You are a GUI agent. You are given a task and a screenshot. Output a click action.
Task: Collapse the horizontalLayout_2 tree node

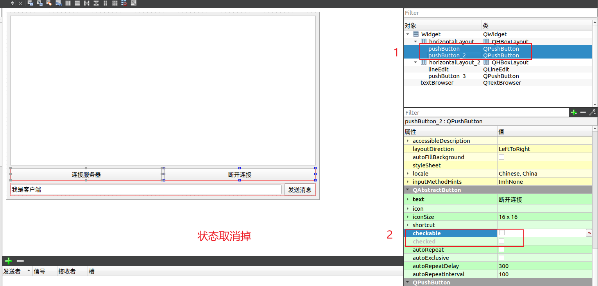click(x=416, y=62)
